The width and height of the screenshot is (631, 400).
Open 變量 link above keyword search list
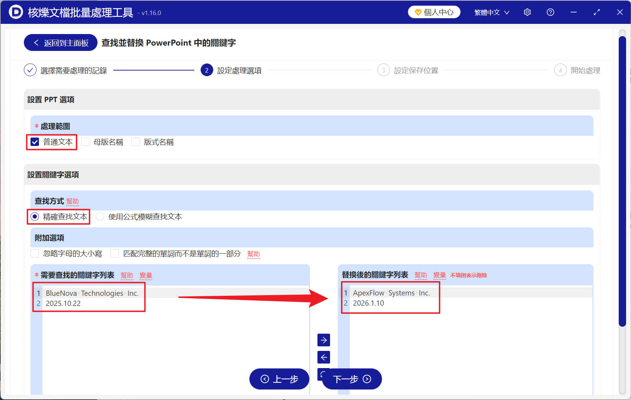(x=146, y=275)
